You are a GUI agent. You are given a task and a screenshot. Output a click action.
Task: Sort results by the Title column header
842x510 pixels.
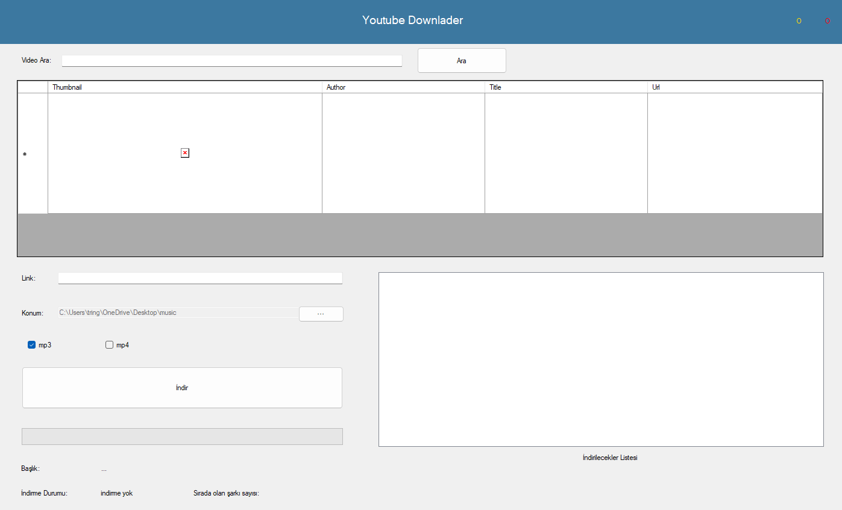tap(565, 87)
